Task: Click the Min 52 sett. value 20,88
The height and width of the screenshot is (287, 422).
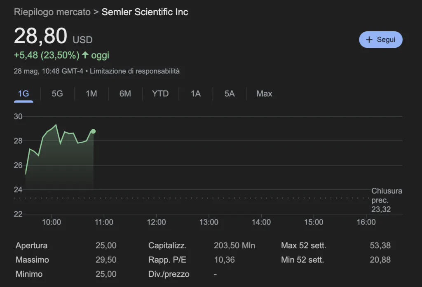Action: (380, 260)
